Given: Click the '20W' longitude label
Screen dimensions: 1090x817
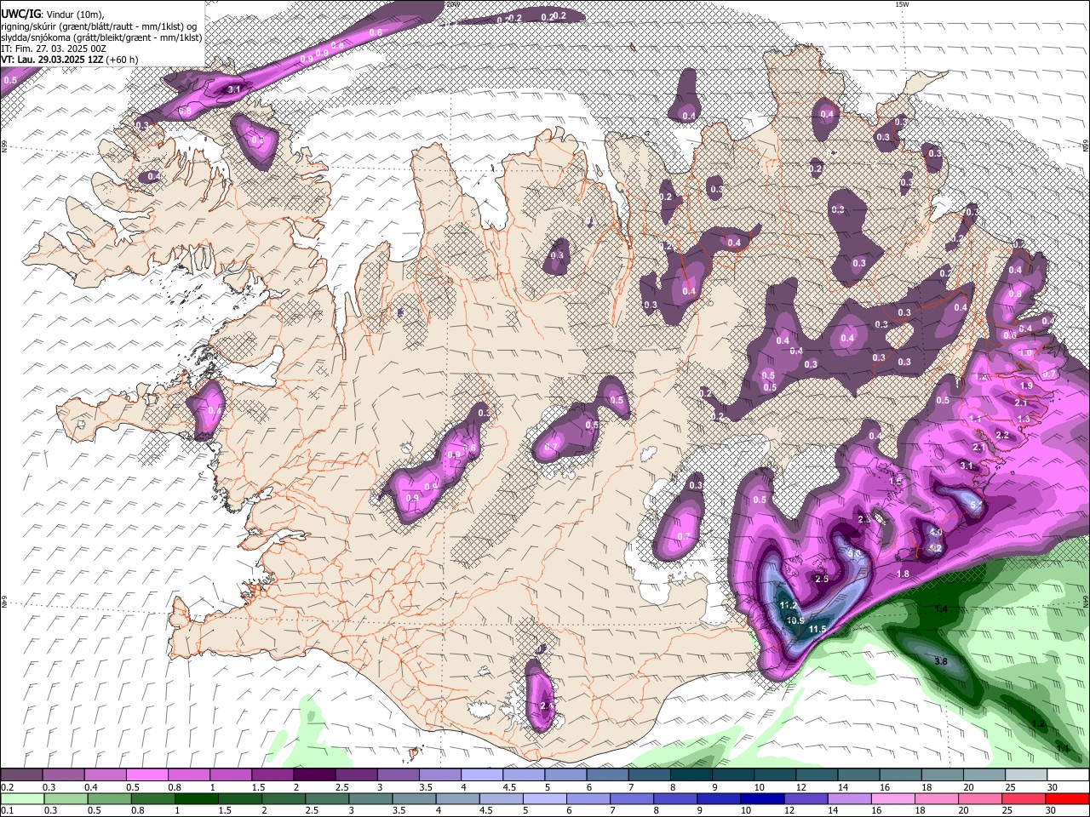Looking at the screenshot, I should pos(452,4).
